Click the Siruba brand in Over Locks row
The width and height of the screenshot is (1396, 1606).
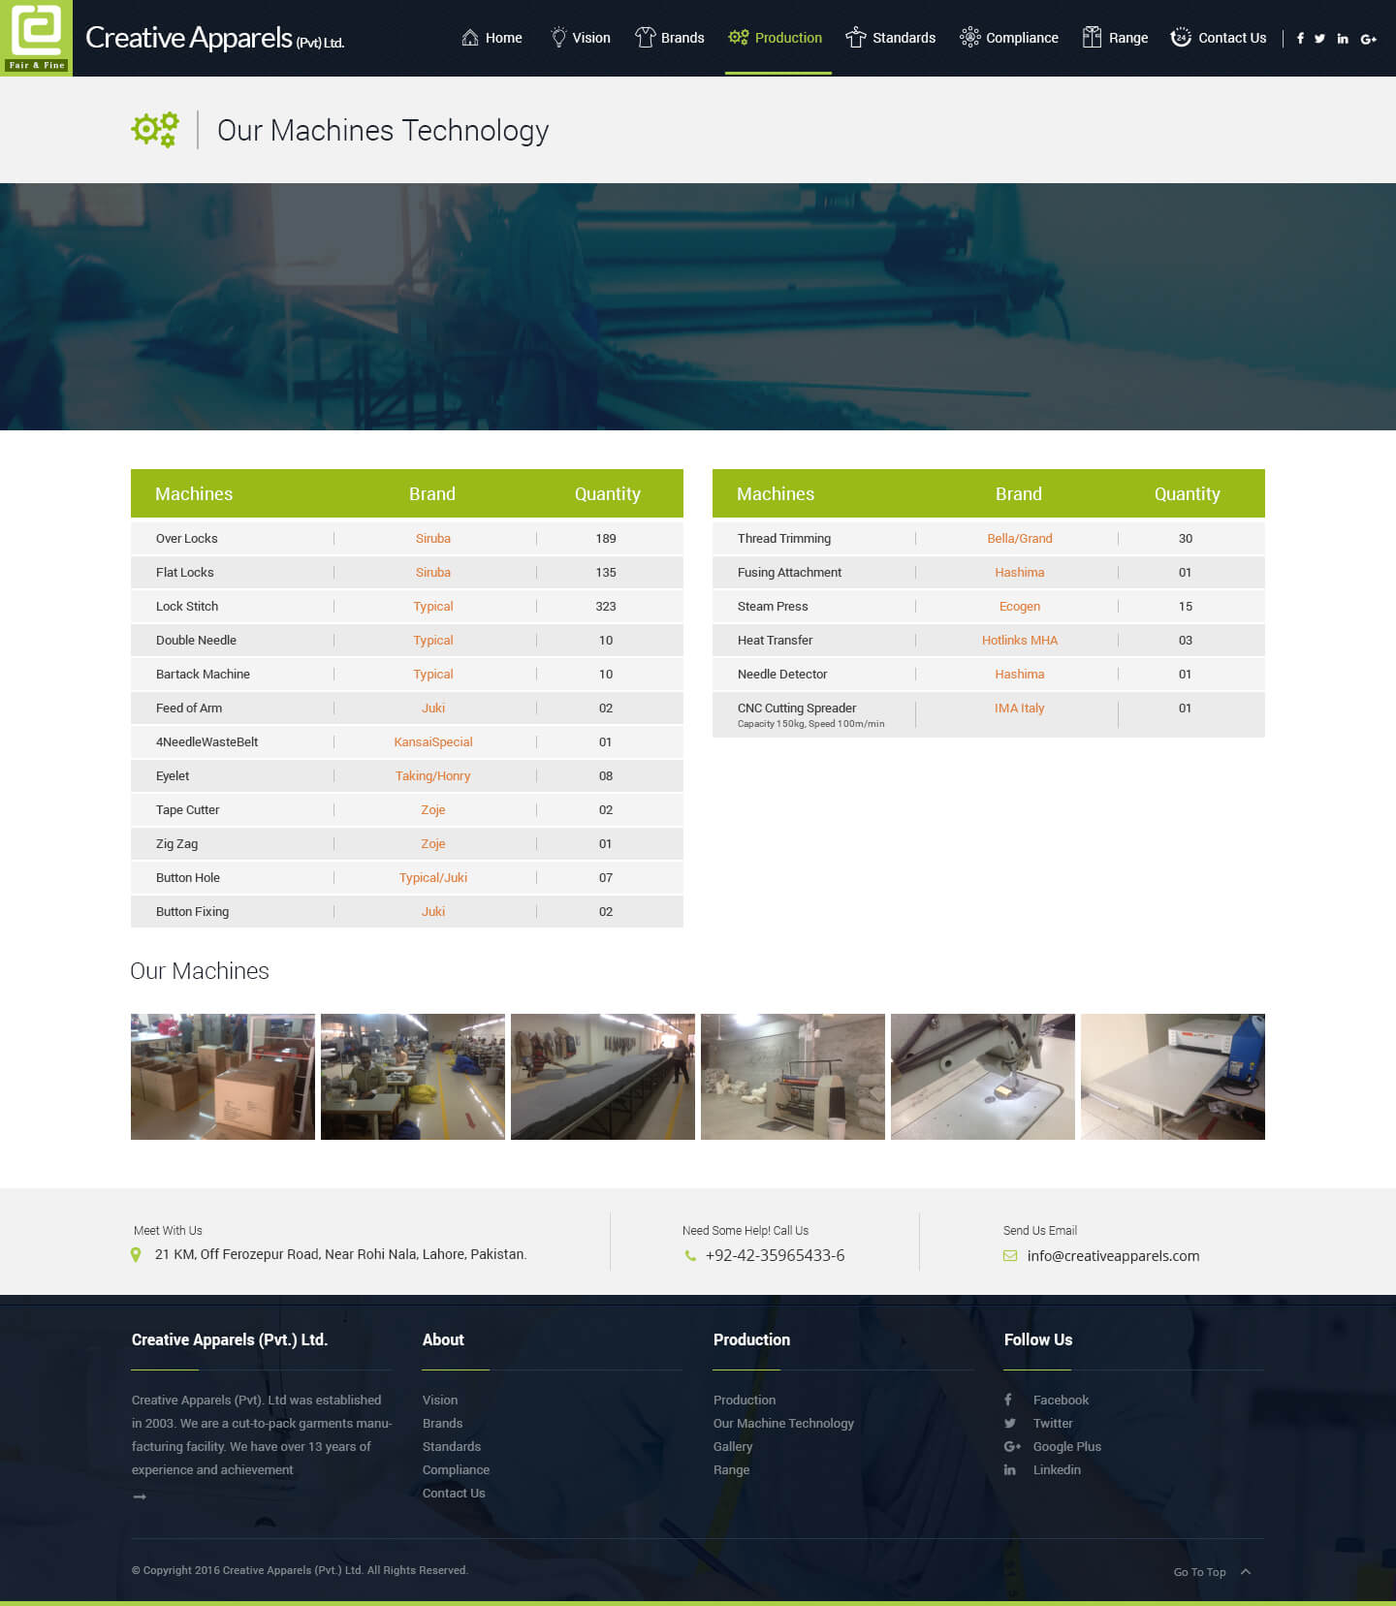click(433, 538)
